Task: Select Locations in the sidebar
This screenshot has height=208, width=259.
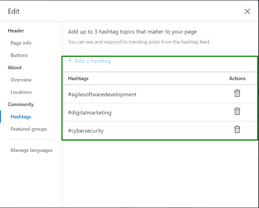Action: coord(21,92)
